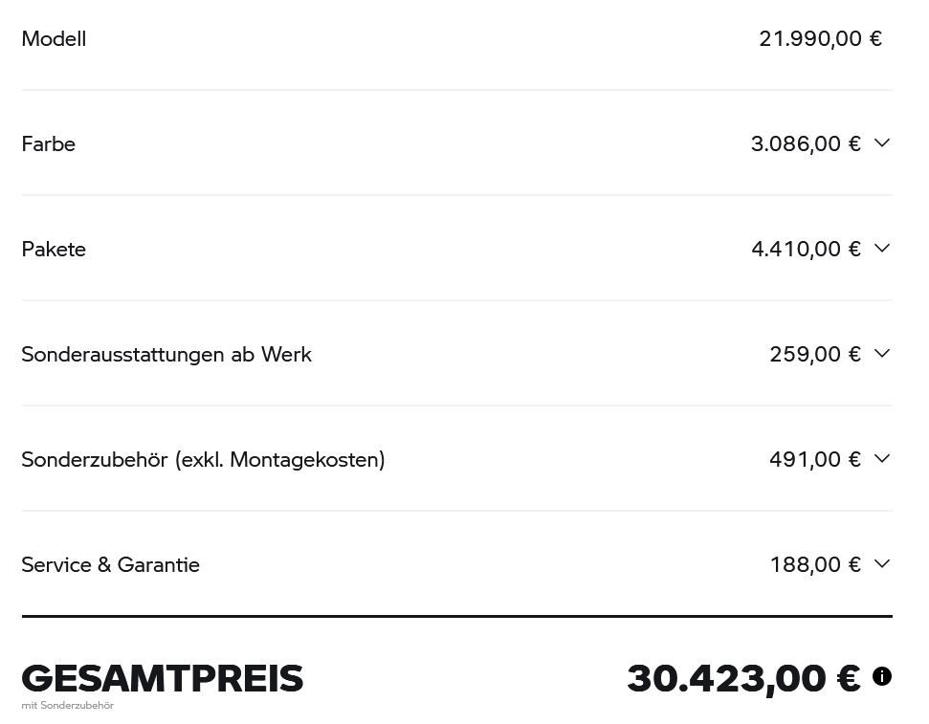Image resolution: width=929 pixels, height=724 pixels.
Task: Click the Farbe price 3.086,00 €
Action: tap(806, 144)
